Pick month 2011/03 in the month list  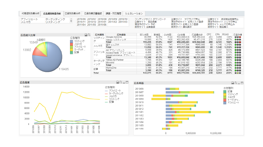(123, 22)
